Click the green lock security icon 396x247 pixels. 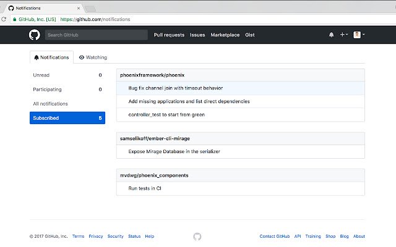[15, 19]
